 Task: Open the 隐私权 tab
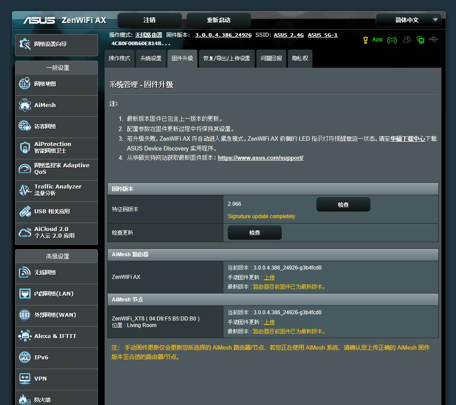click(300, 58)
